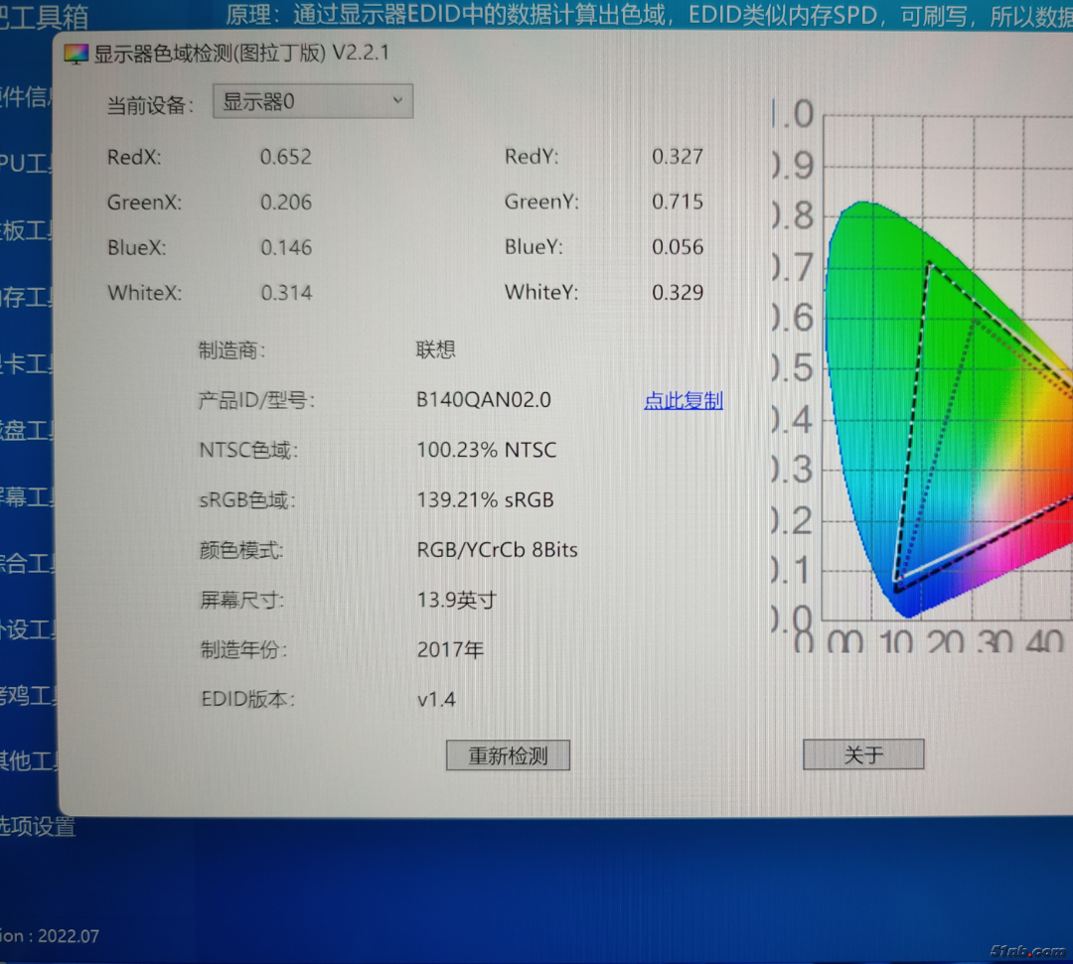The image size is (1073, 964).
Task: Switch to 烤鸡工具 sidebar category
Action: (28, 696)
